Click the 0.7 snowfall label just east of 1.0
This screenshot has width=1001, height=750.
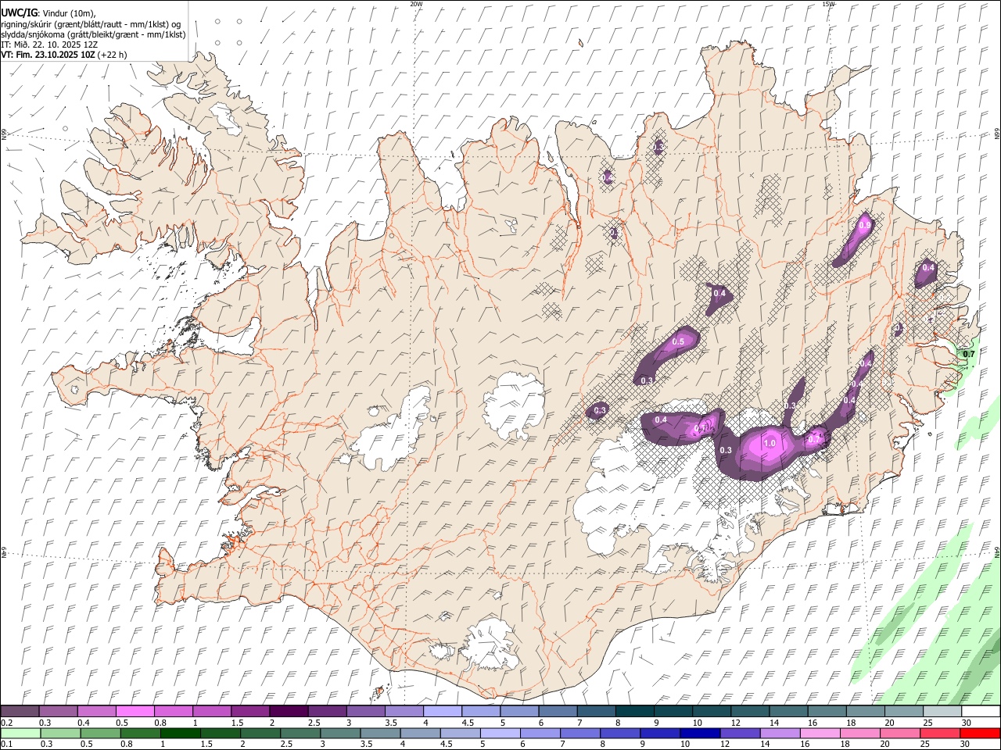(x=814, y=439)
